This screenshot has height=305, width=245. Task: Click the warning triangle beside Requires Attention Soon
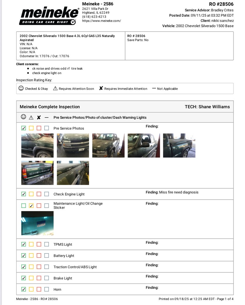[x=55, y=88]
